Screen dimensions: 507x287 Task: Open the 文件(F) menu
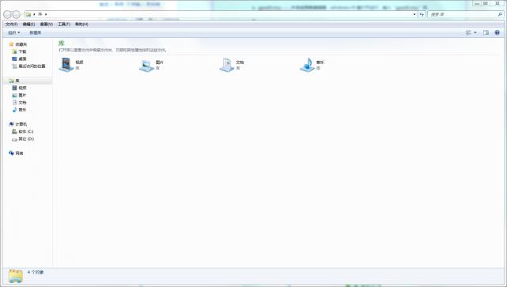pos(12,25)
